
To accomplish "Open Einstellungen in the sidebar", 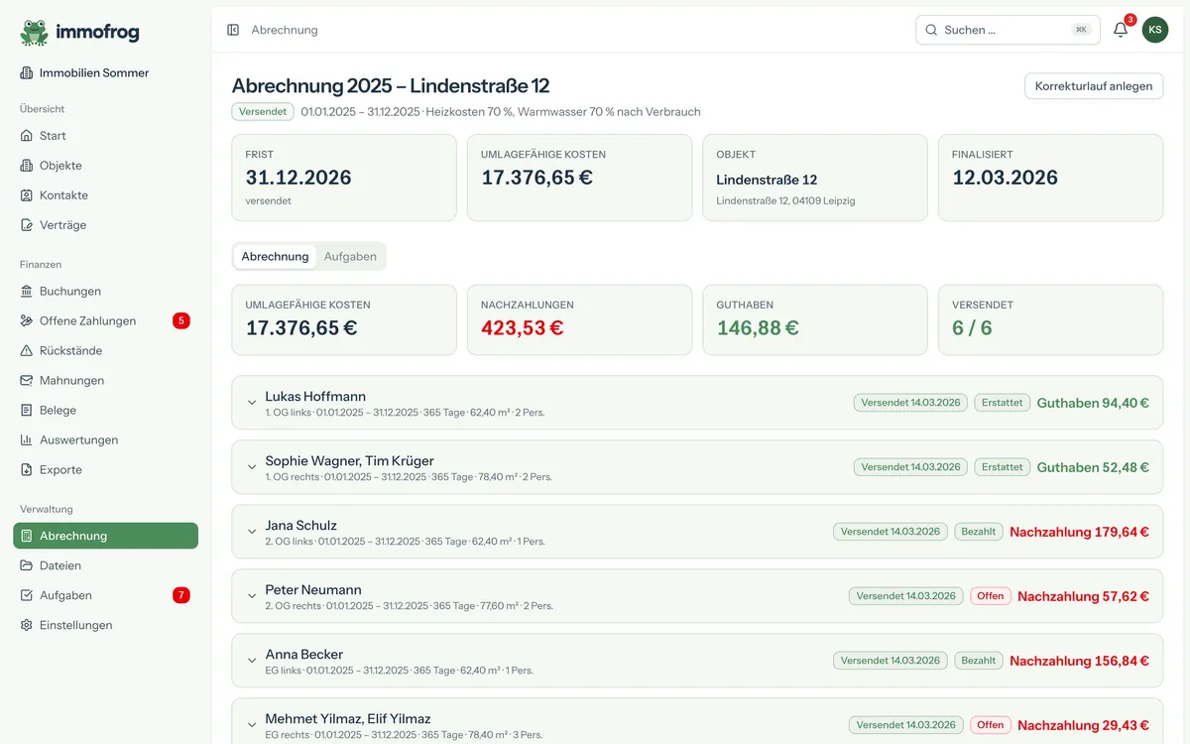I will tap(105, 625).
